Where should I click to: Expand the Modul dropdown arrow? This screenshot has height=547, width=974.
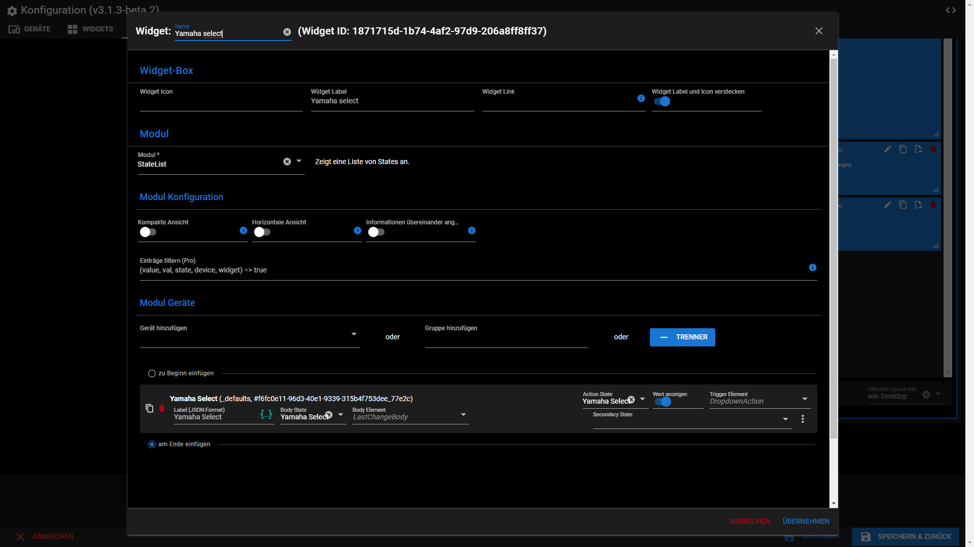(x=299, y=161)
